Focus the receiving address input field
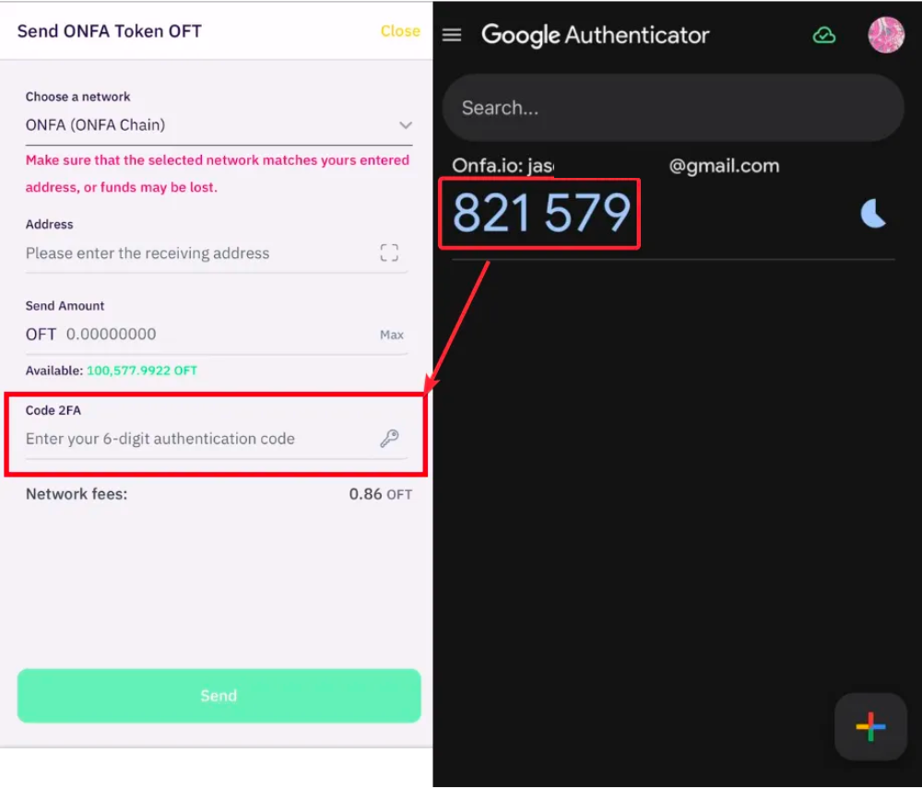The width and height of the screenshot is (922, 788). pyautogui.click(x=194, y=253)
